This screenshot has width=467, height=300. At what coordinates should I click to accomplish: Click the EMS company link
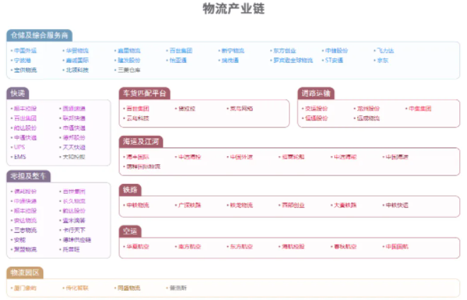(x=20, y=156)
